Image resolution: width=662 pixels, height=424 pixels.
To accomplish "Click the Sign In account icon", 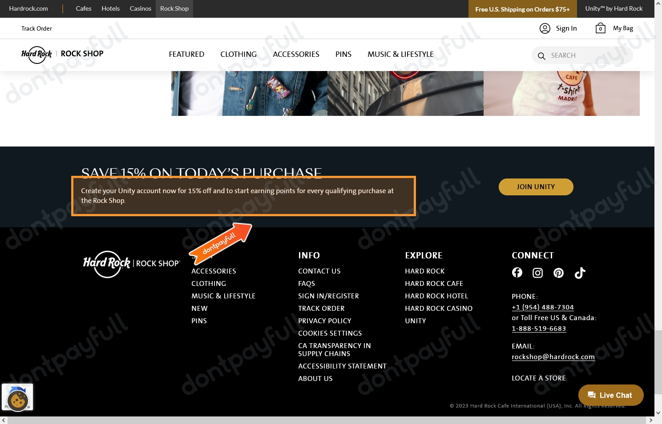I will click(x=545, y=28).
